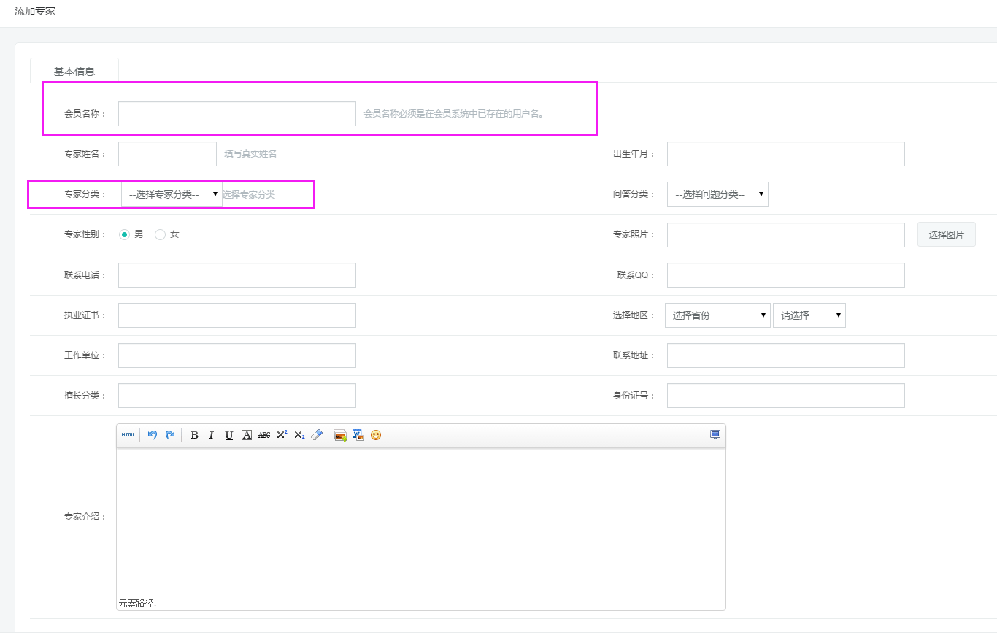997x635 pixels.
Task: Toggle fullscreen editor with monitor icon
Action: tap(715, 435)
